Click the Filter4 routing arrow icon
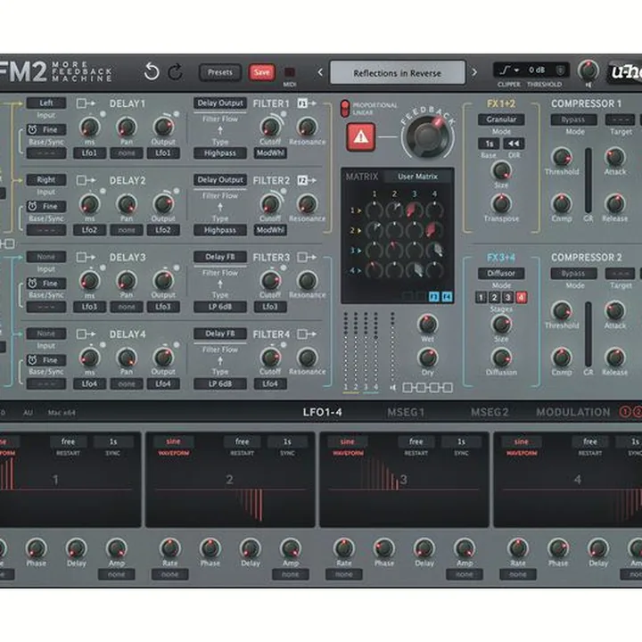The width and height of the screenshot is (642, 642). (x=307, y=334)
